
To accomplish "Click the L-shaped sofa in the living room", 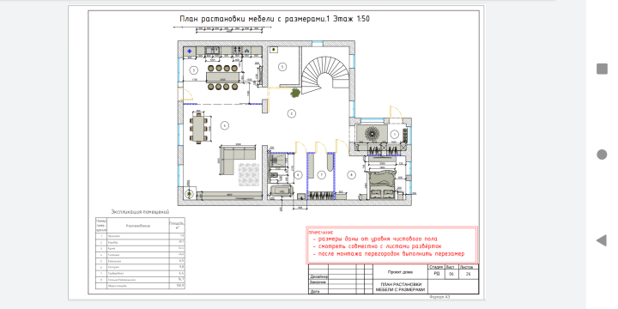I will click(237, 161).
